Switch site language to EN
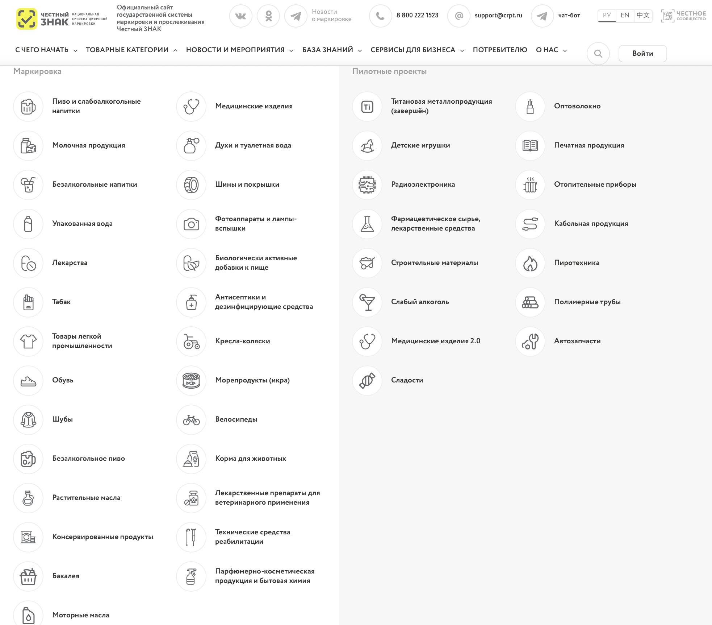The image size is (712, 625). pyautogui.click(x=625, y=16)
